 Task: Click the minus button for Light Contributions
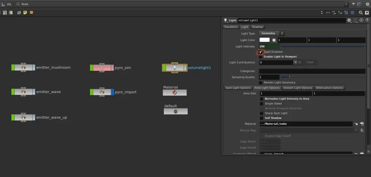[x=300, y=62]
